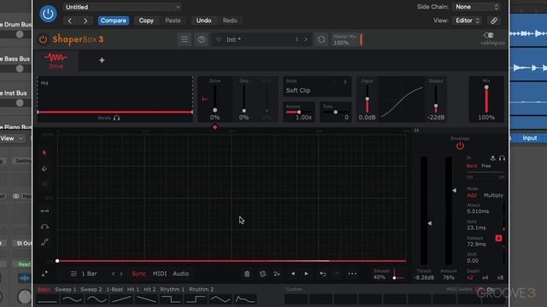Pick the arc curve tool
Image resolution: width=547 pixels, height=307 pixels.
coord(44,227)
